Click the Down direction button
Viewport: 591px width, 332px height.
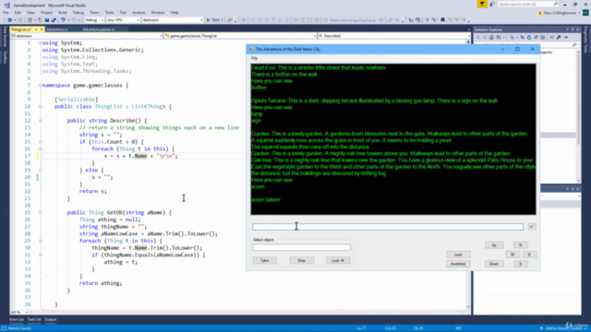click(x=494, y=264)
